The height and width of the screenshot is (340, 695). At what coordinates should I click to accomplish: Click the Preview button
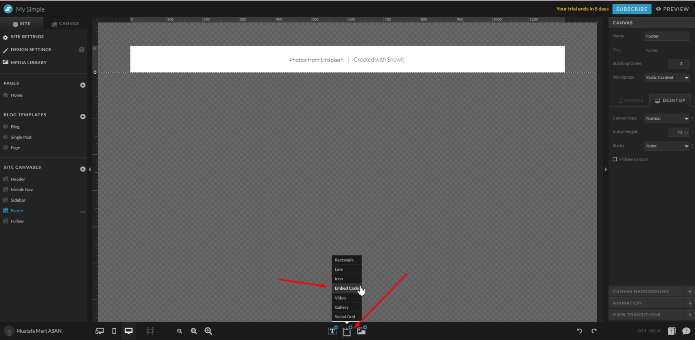(672, 9)
